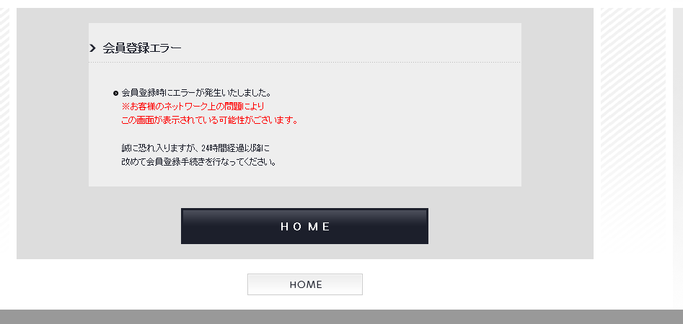Image resolution: width=683 pixels, height=324 pixels.
Task: Click the letter H on the dark HOME button
Action: pyautogui.click(x=284, y=227)
